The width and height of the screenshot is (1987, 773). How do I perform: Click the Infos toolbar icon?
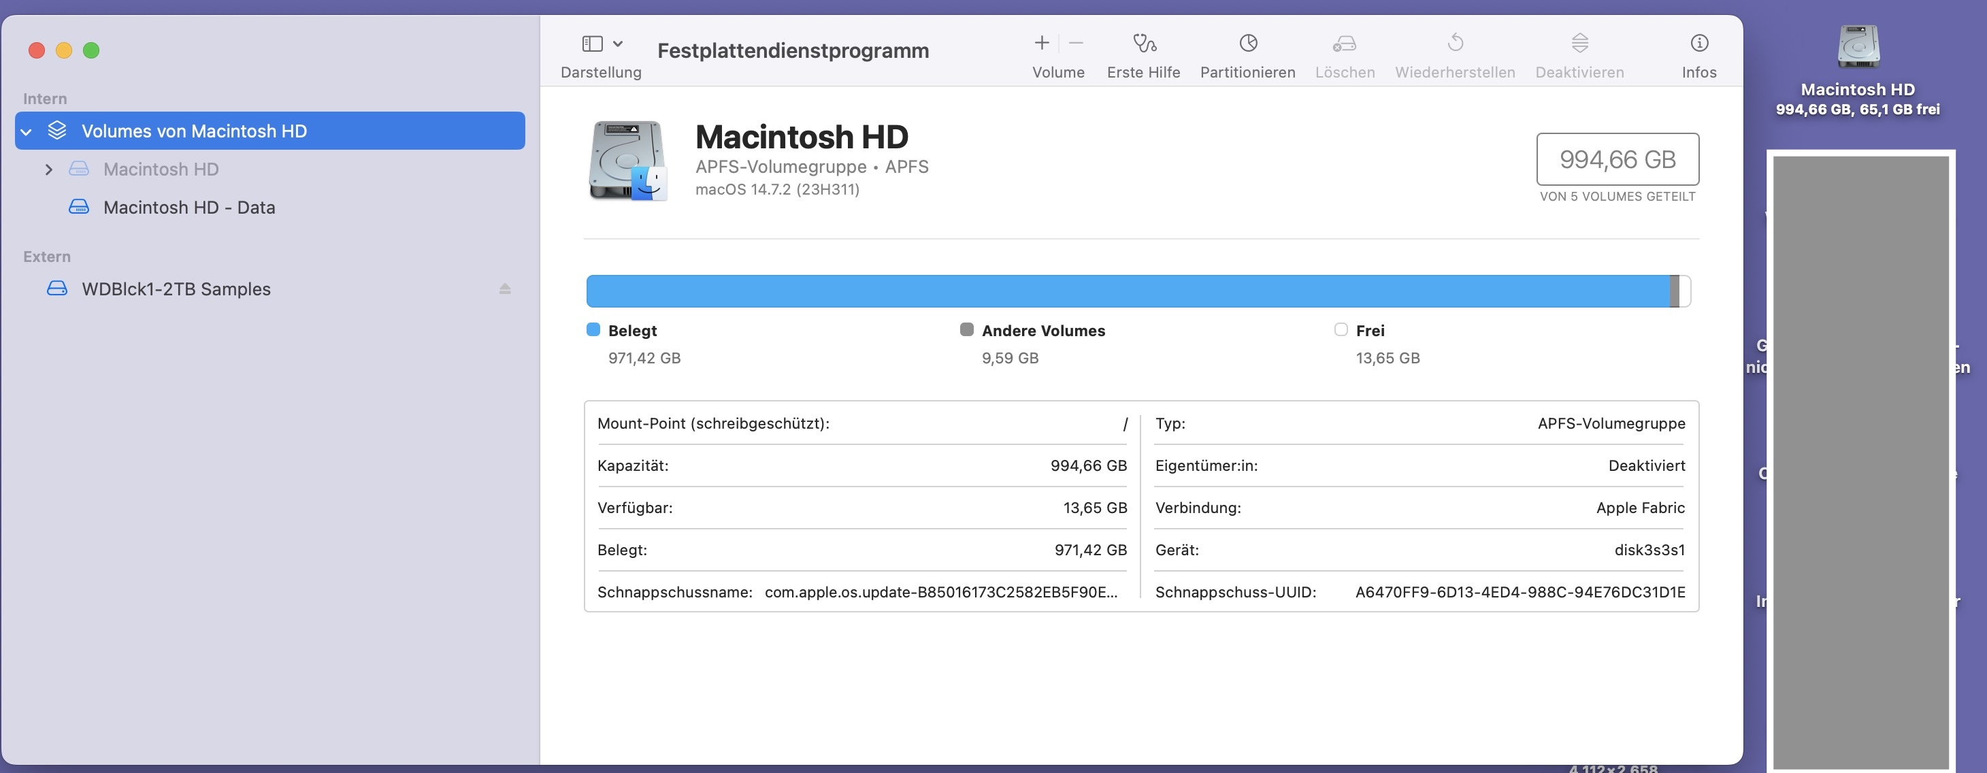(1698, 43)
